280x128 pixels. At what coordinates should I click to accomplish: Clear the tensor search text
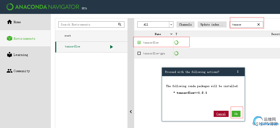click(x=258, y=25)
